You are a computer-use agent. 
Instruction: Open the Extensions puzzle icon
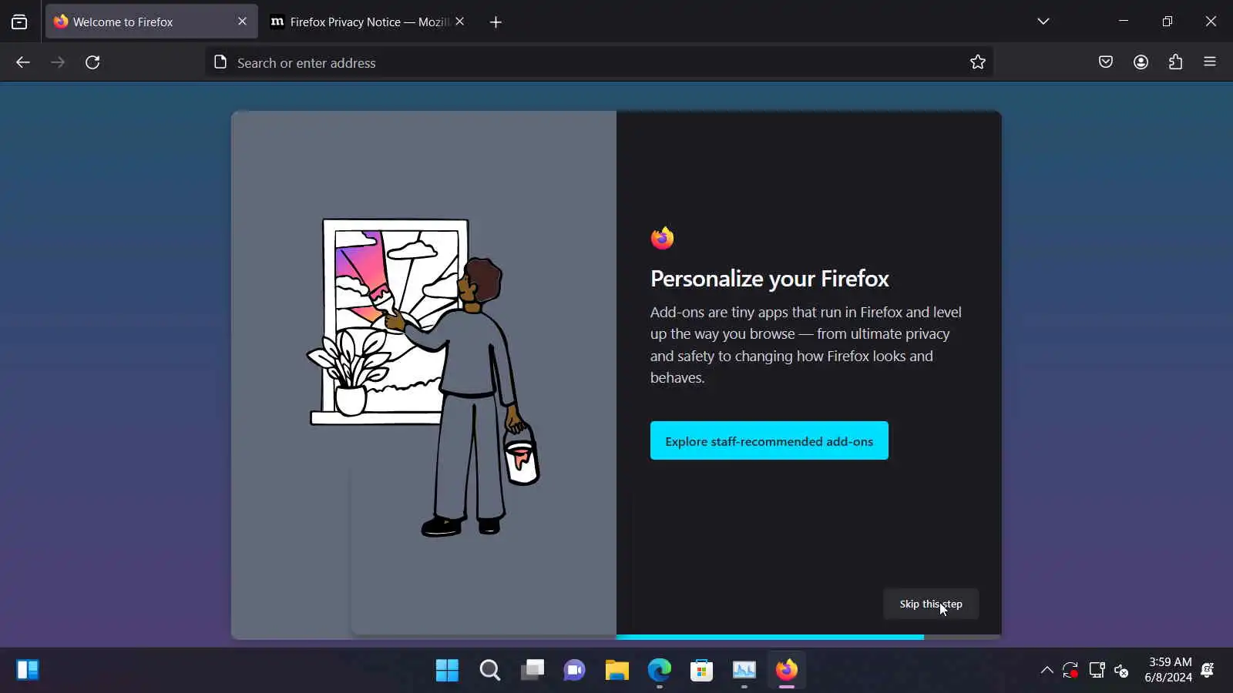click(x=1175, y=62)
